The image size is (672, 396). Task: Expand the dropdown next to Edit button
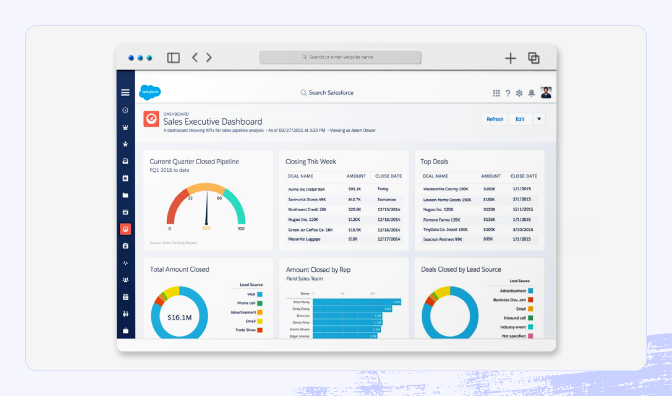(539, 119)
